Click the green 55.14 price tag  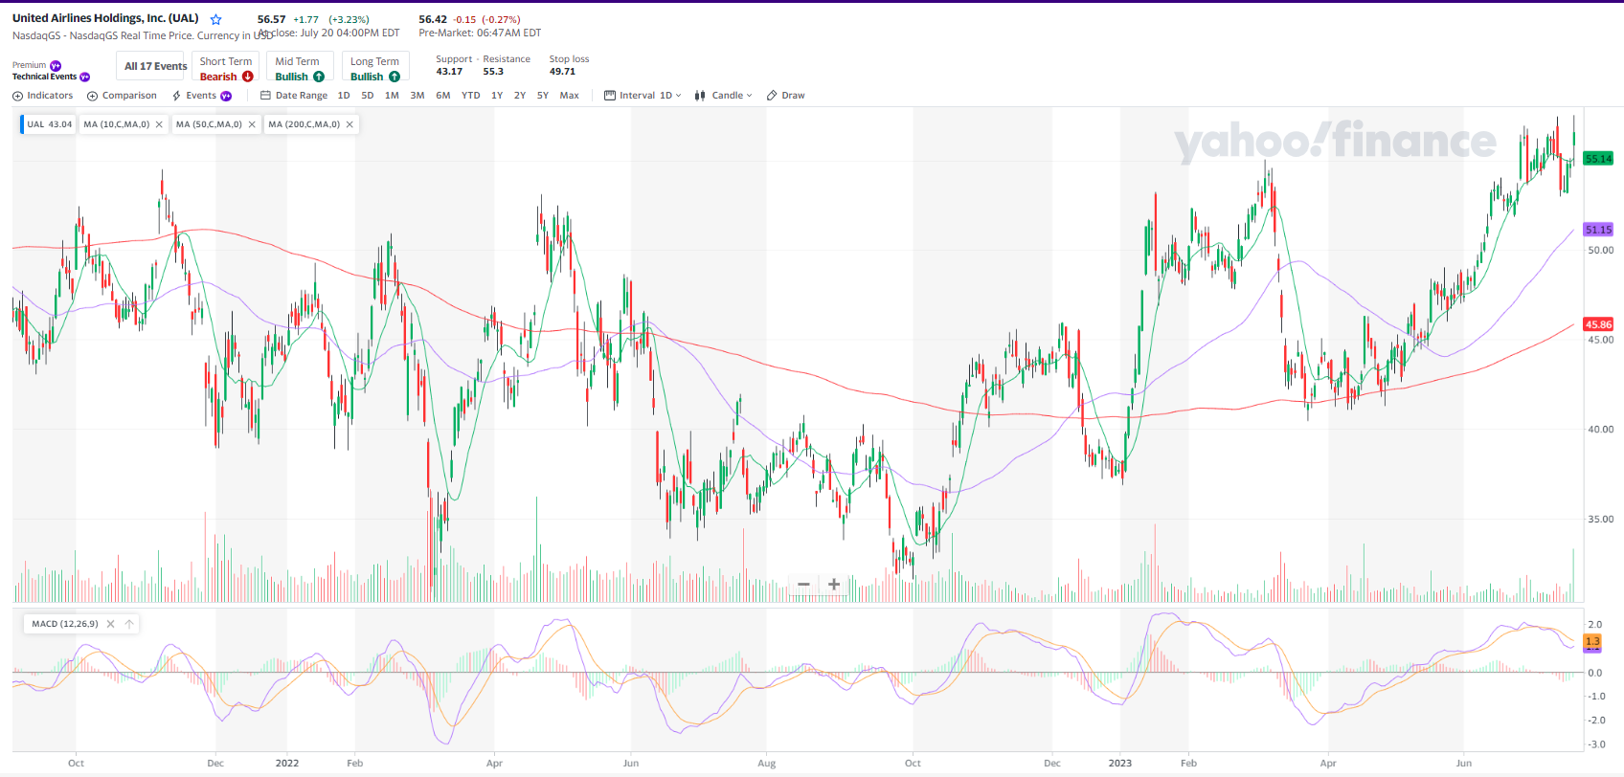(x=1598, y=159)
